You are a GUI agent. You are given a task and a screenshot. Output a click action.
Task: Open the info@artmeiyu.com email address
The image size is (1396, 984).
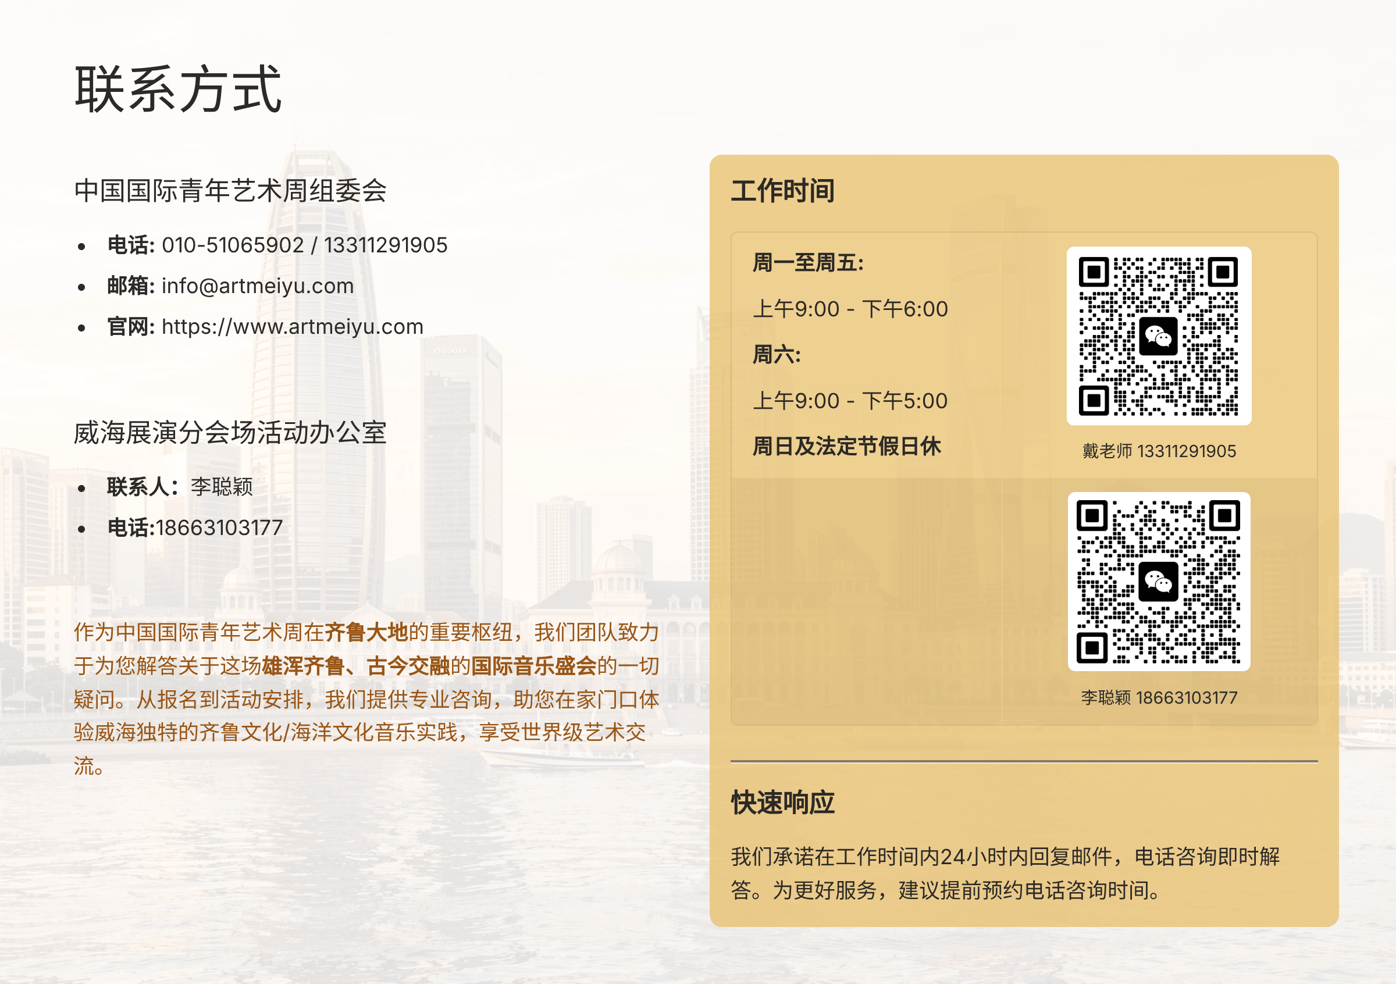tap(257, 286)
